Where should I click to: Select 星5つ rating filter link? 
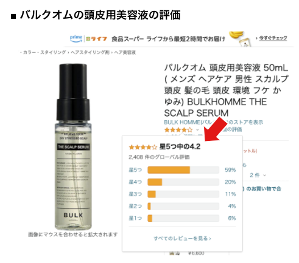click(x=135, y=170)
